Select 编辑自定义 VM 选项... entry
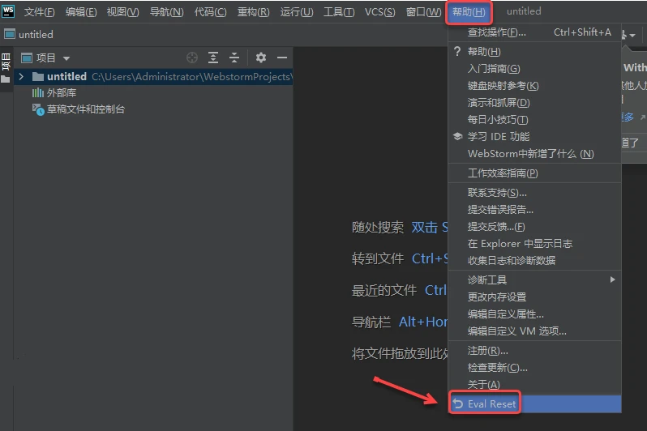Image resolution: width=647 pixels, height=431 pixels. click(x=535, y=331)
